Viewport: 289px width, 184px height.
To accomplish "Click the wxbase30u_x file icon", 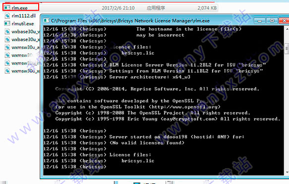I will tap(7, 40).
